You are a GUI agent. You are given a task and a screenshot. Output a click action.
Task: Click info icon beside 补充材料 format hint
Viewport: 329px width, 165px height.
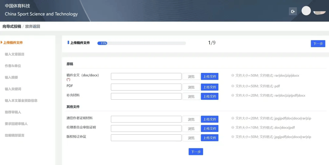(x=232, y=95)
